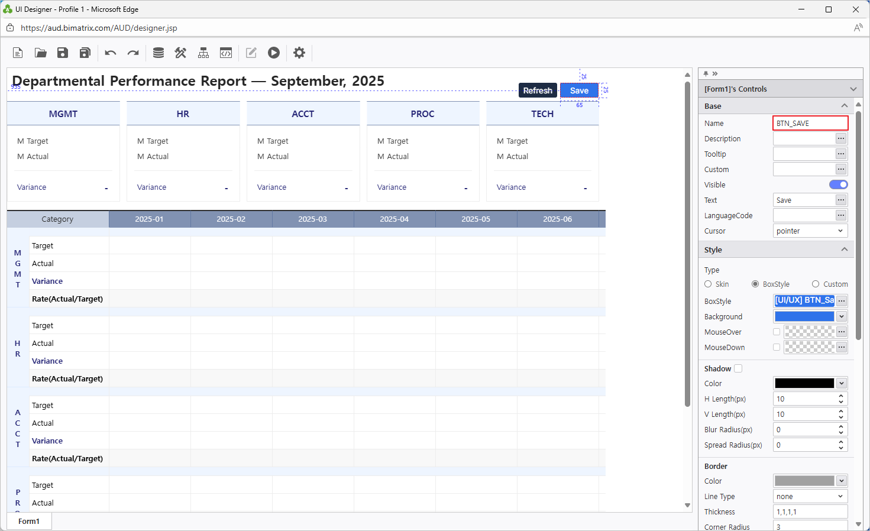Screen dimensions: 870x531
Task: Open the script code window icon
Action: pos(226,53)
